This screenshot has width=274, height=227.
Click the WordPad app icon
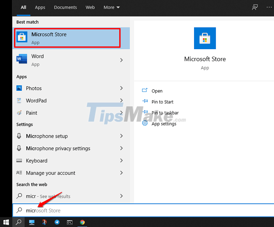(19, 101)
